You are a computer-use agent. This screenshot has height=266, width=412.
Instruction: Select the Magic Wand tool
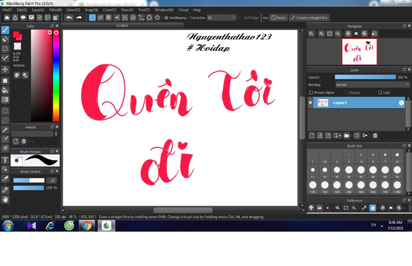pos(5,129)
